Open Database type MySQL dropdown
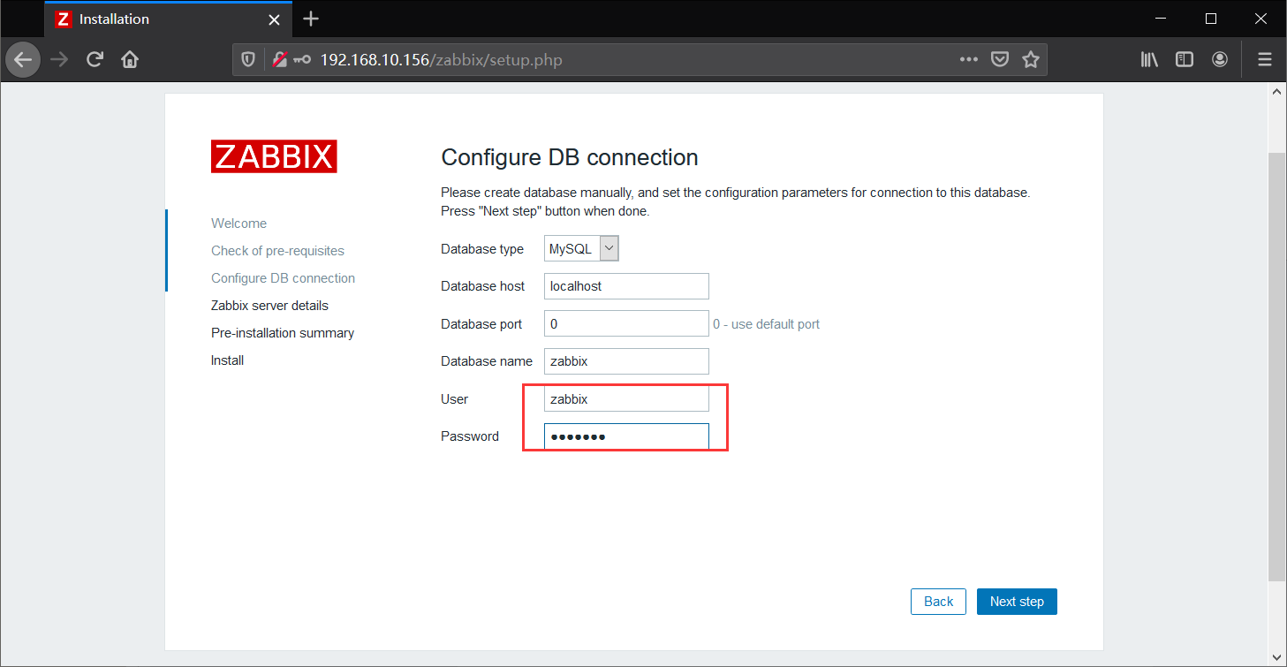The width and height of the screenshot is (1287, 667). point(582,249)
